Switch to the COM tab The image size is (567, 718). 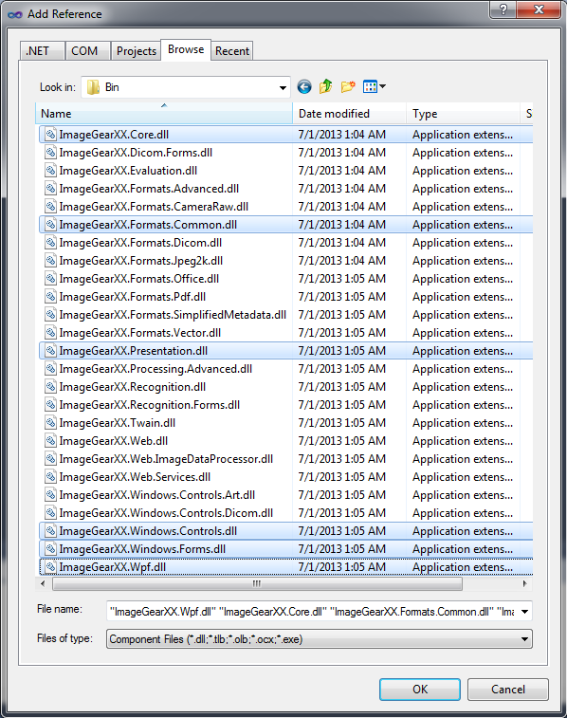(87, 51)
